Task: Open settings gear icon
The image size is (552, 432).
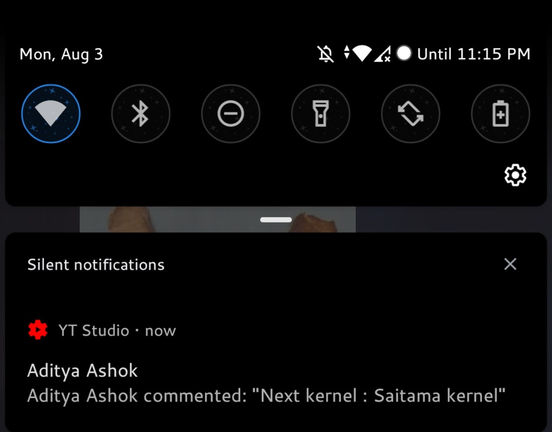Action: click(515, 175)
